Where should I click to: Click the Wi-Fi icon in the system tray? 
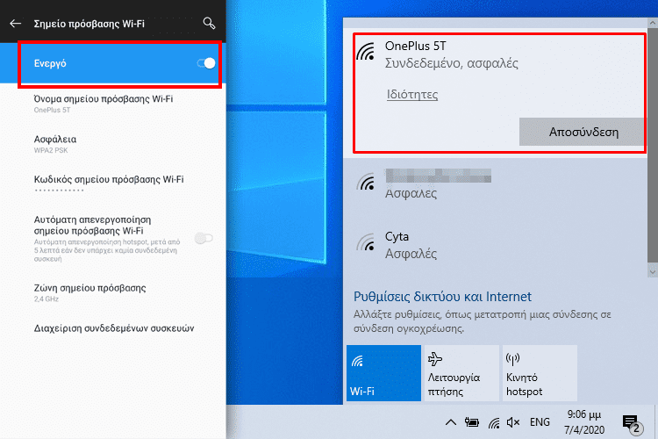(494, 422)
